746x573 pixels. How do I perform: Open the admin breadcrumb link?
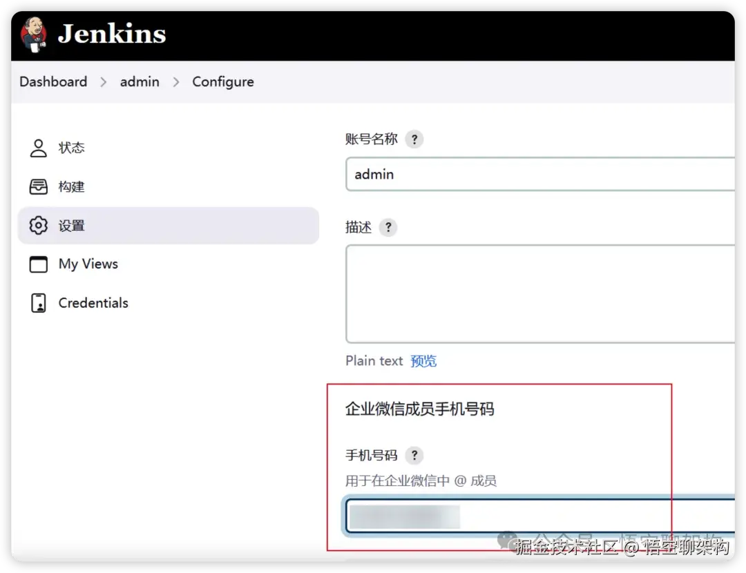click(140, 81)
